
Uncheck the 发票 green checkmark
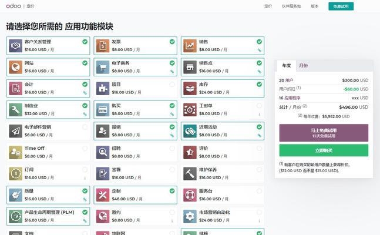point(172,42)
